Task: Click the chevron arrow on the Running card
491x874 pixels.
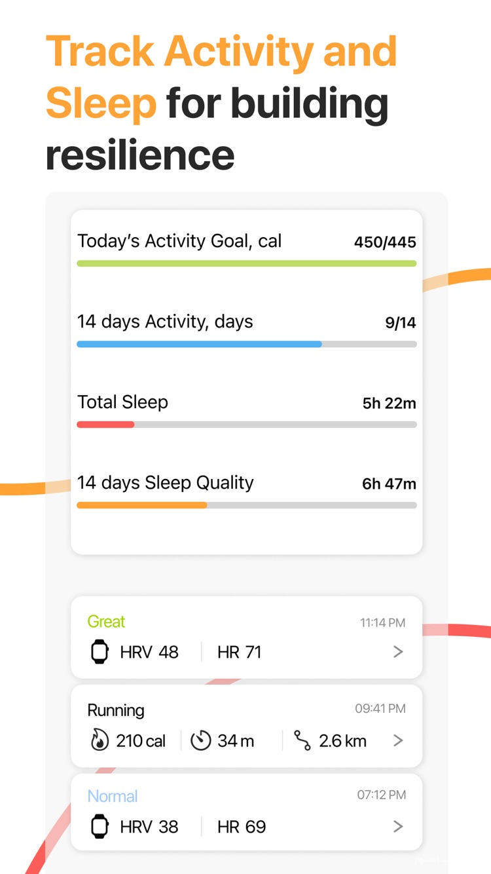Action: [x=398, y=740]
